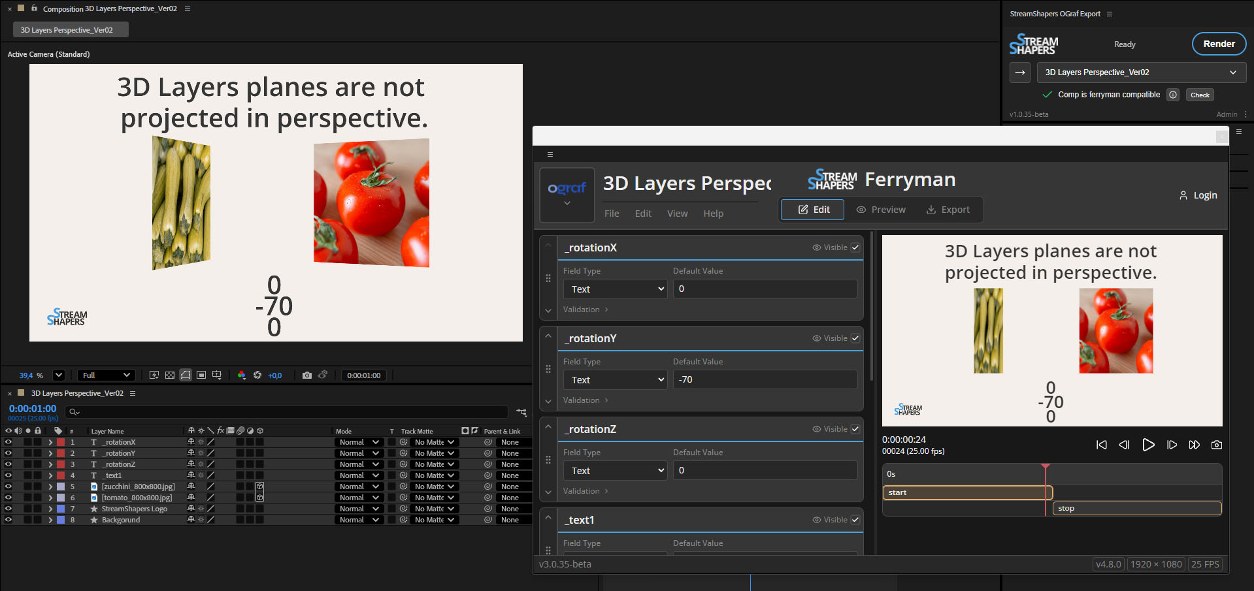This screenshot has width=1254, height=591.
Task: Click the lavender label color of the zucchini layer
Action: [61, 487]
